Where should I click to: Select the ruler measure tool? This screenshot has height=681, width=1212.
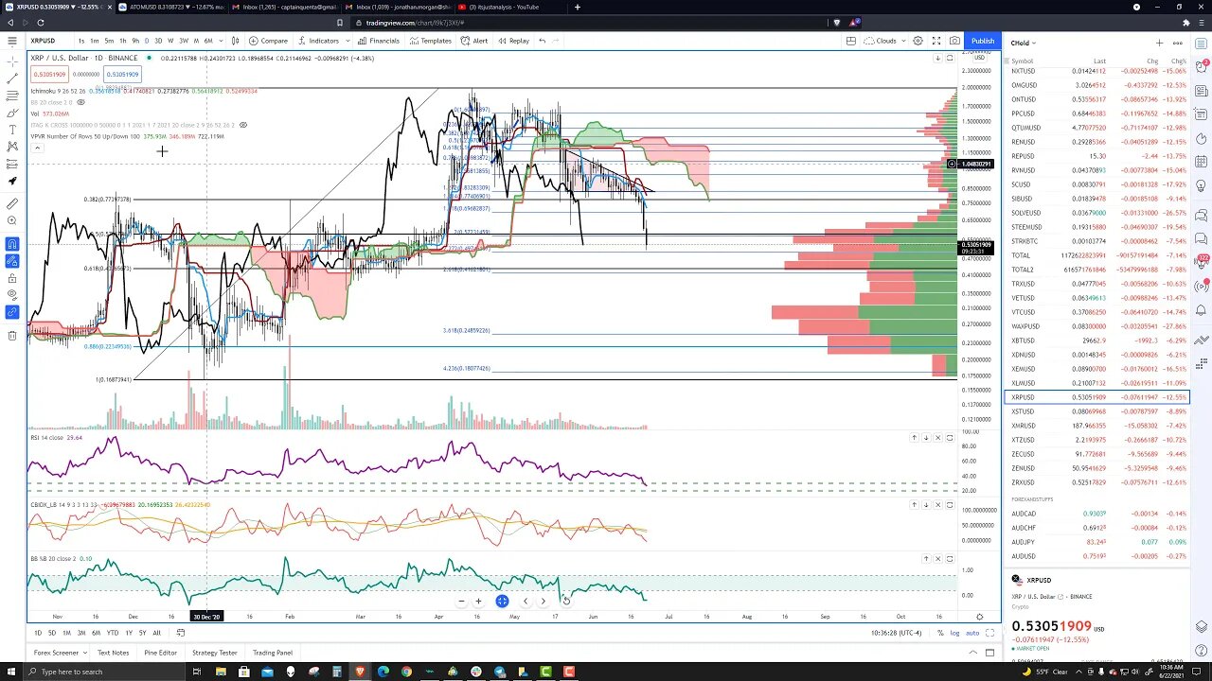[x=11, y=203]
